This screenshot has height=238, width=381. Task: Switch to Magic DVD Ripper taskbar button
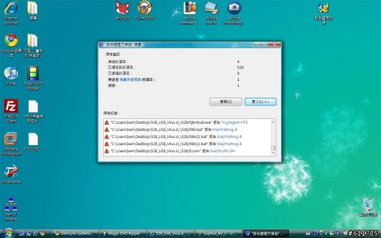point(123,234)
